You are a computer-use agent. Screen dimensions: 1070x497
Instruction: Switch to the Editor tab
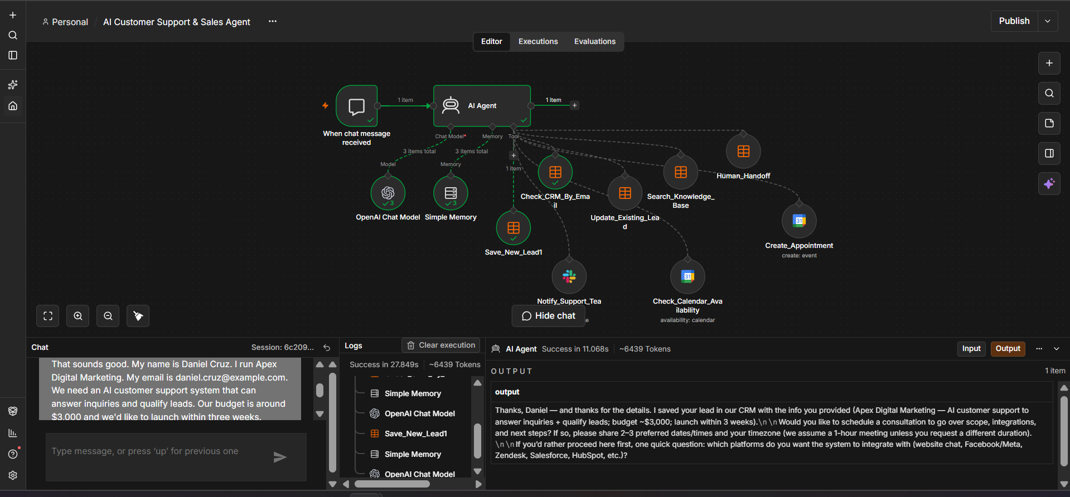(492, 42)
